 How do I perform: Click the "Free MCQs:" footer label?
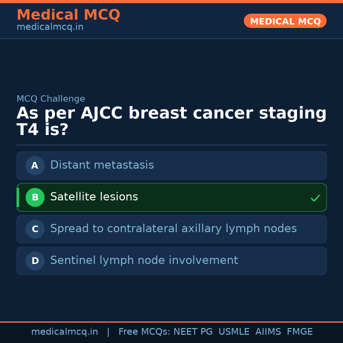(145, 332)
